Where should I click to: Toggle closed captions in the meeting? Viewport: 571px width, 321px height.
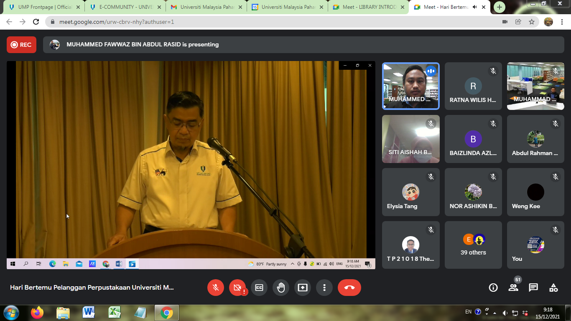click(259, 288)
